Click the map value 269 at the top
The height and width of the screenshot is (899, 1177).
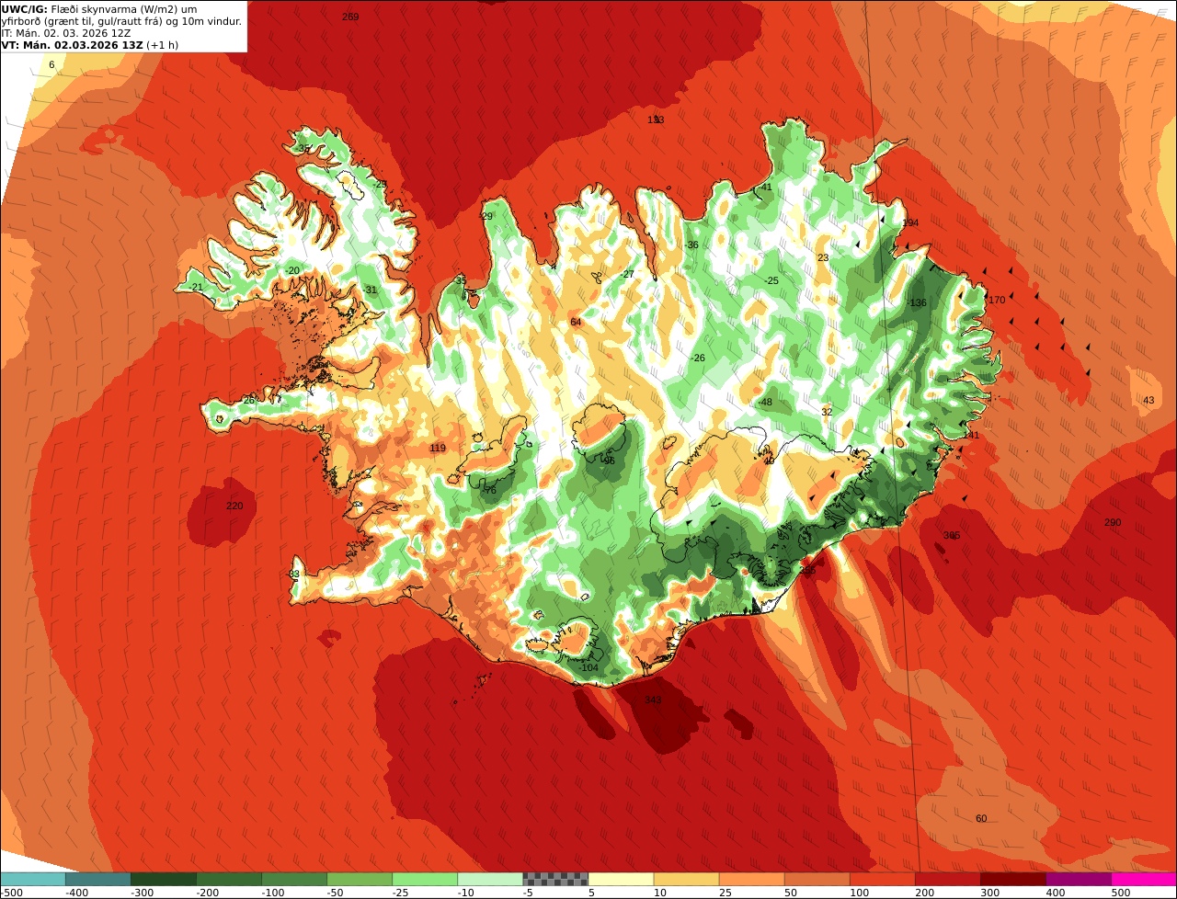click(x=350, y=17)
